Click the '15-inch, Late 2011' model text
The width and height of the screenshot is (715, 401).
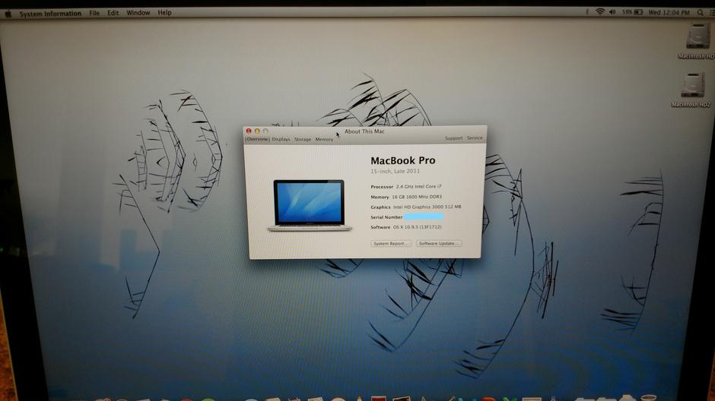point(395,171)
